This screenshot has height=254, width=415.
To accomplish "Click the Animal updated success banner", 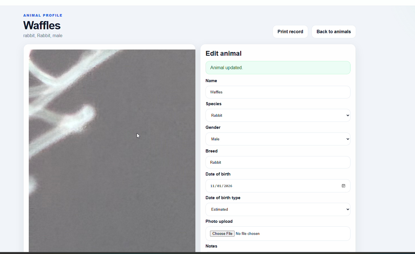I will point(278,68).
